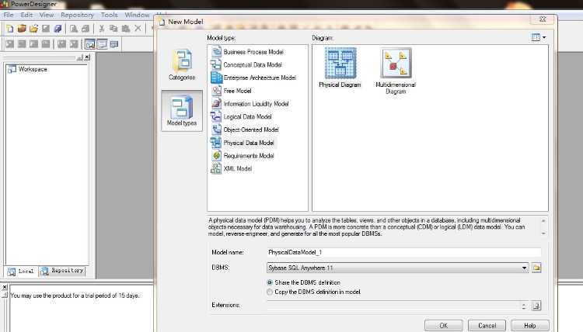The width and height of the screenshot is (583, 332).
Task: Select the Categories sidebar icon
Action: (182, 65)
